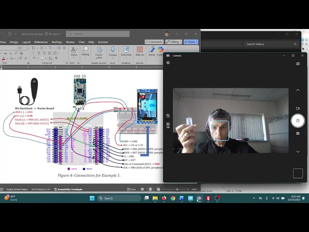
Task: Open the borders dropdown arrow
Action: (x=45, y=58)
